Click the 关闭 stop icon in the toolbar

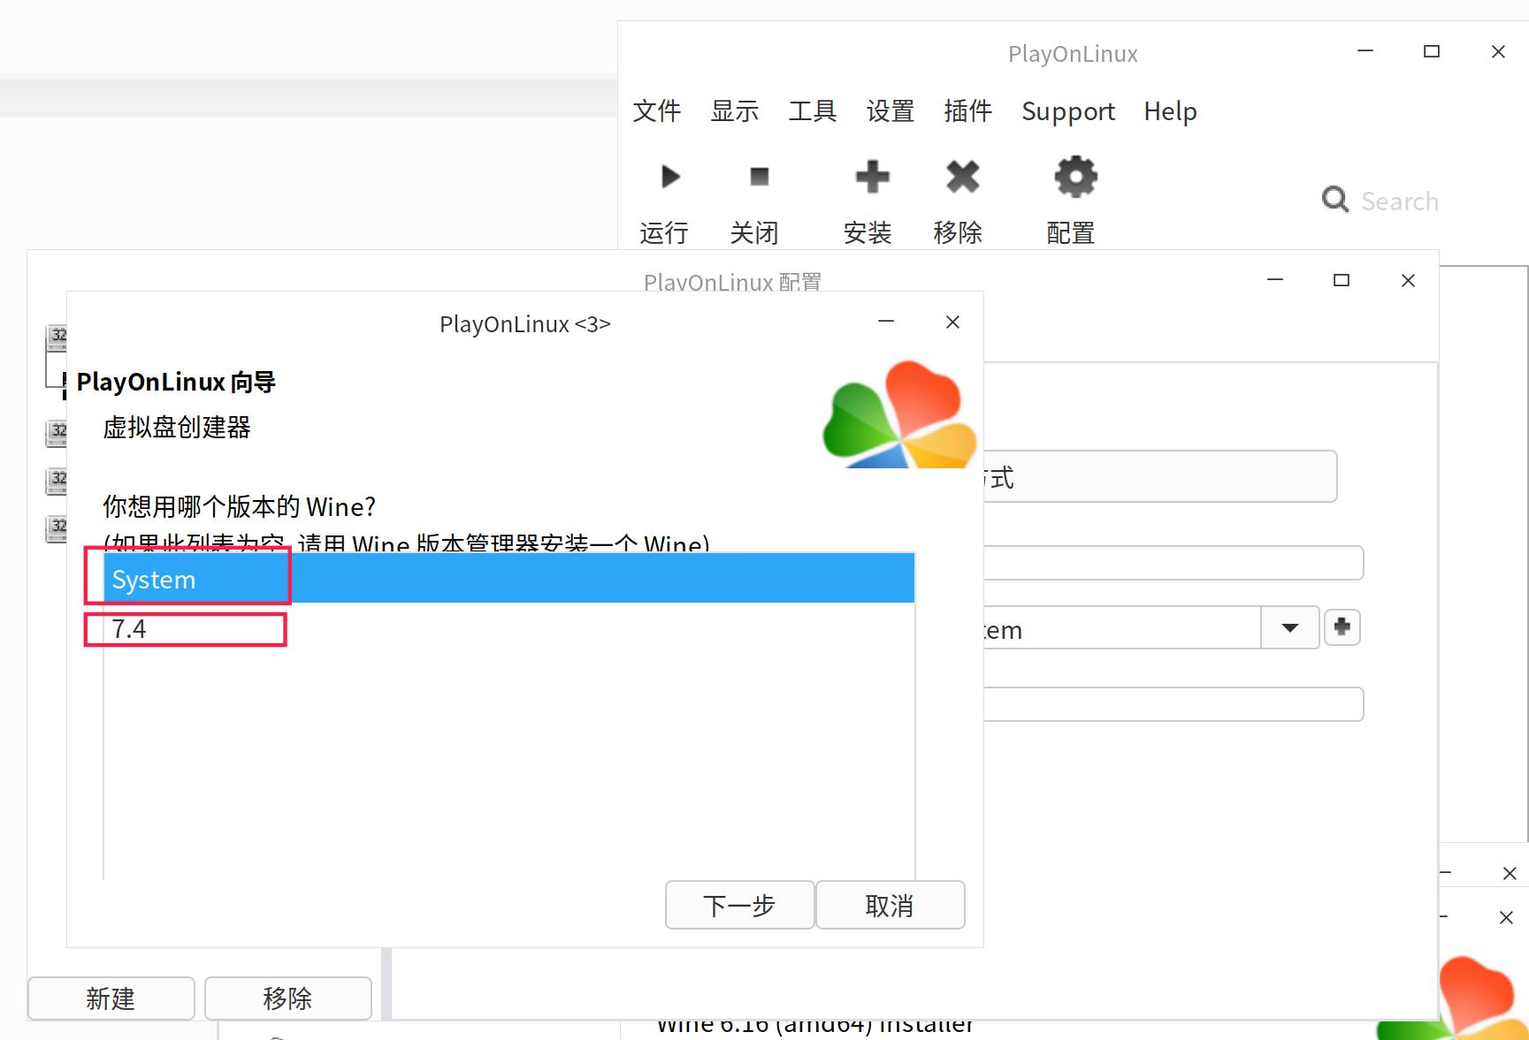point(756,177)
